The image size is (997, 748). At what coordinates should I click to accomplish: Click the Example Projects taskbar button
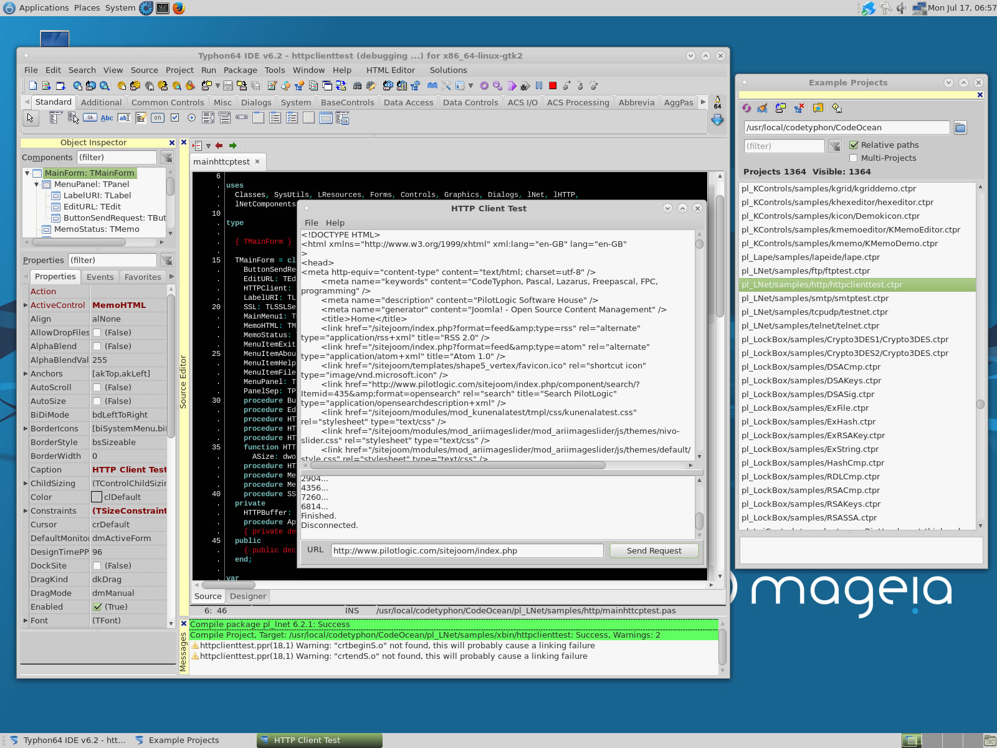(x=184, y=740)
